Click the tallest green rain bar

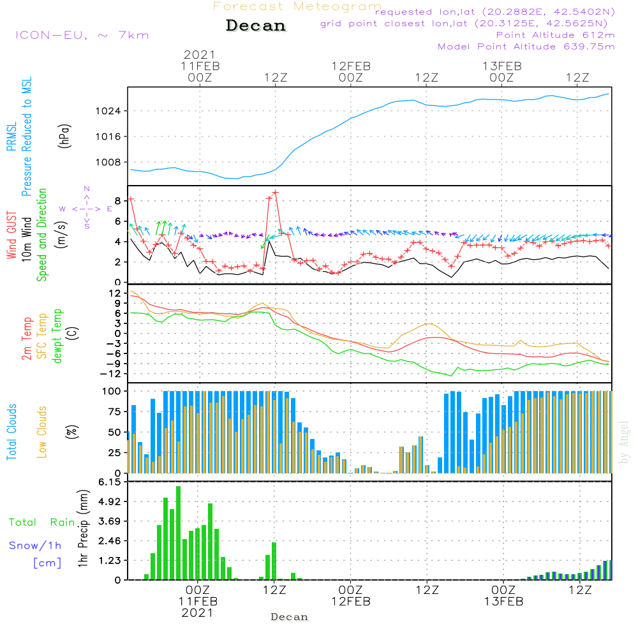point(178,533)
